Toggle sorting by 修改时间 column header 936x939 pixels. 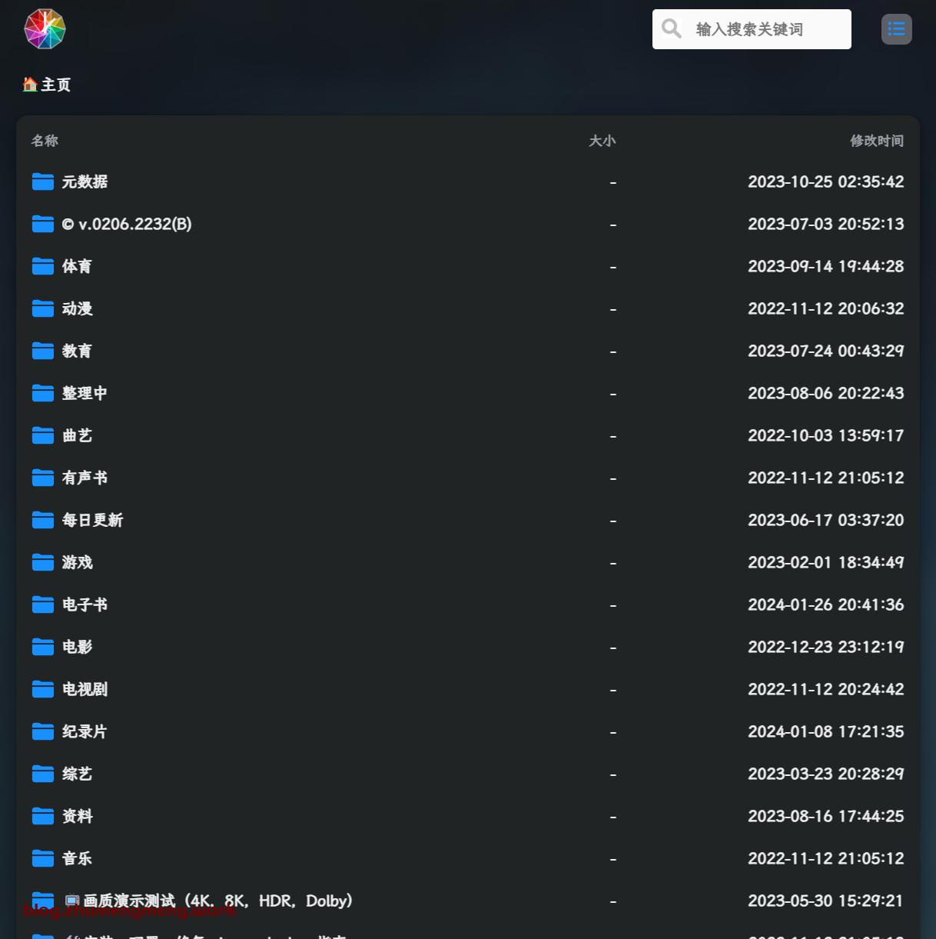coord(876,141)
